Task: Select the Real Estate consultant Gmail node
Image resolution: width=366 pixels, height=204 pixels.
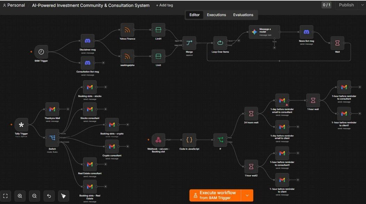Action: pos(90,164)
